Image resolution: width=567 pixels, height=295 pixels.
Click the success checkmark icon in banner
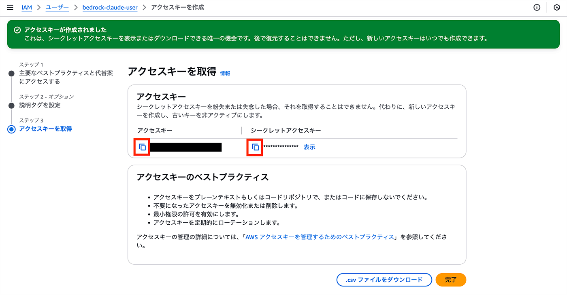[x=17, y=30]
